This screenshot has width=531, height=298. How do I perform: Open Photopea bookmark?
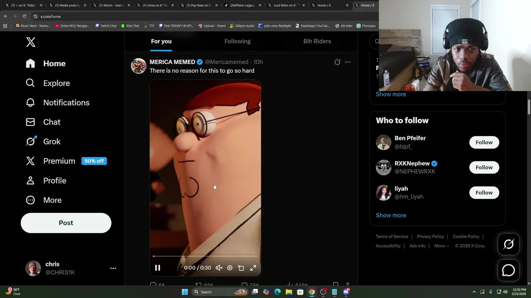coord(366,26)
